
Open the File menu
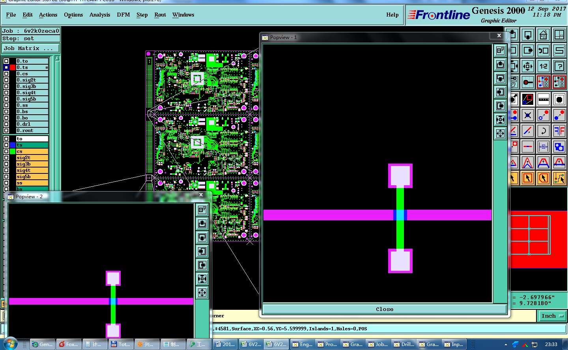11,15
